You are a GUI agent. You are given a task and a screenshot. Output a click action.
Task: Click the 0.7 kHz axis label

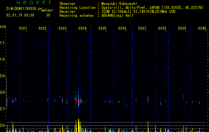[3, 109]
